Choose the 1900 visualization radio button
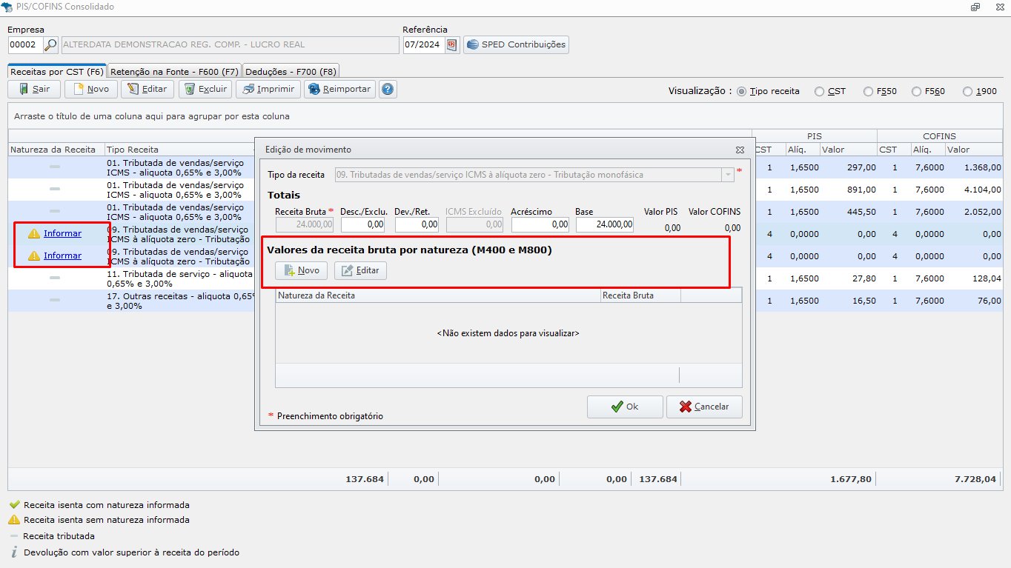Image resolution: width=1011 pixels, height=568 pixels. pos(967,92)
